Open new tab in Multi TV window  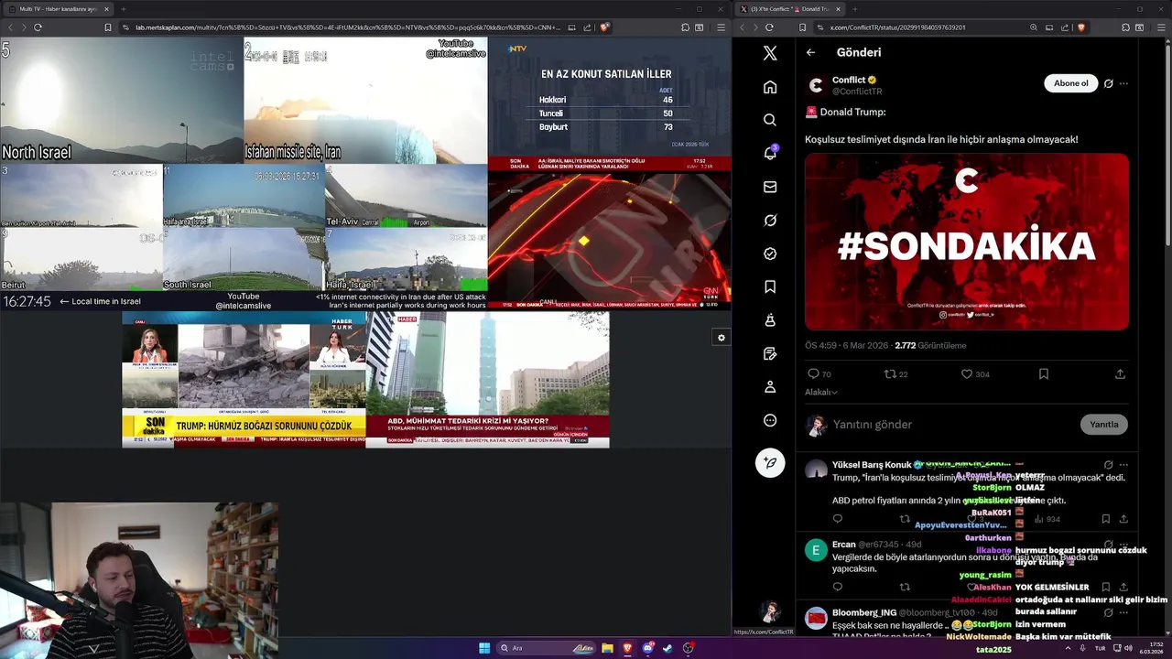pos(123,8)
